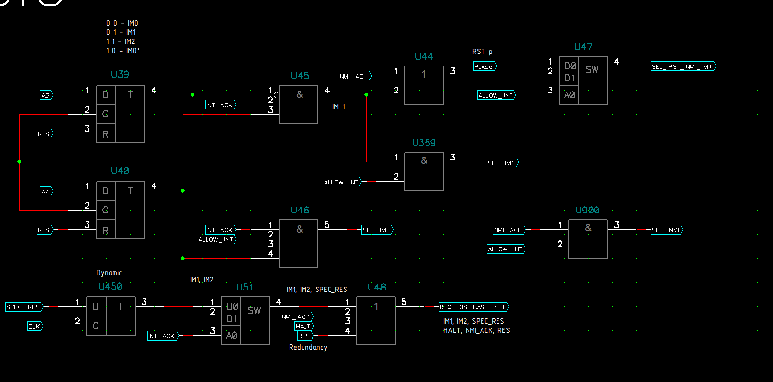This screenshot has width=773, height=382.
Task: Click the REQ_DIS_BASE_SET output port
Action: point(473,307)
